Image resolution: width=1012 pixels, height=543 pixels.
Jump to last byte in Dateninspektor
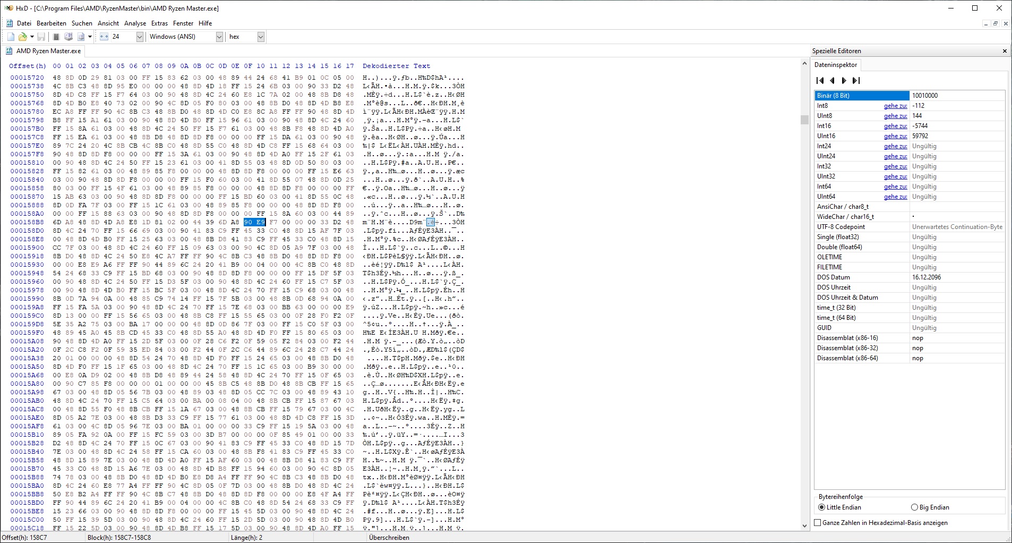tap(856, 81)
